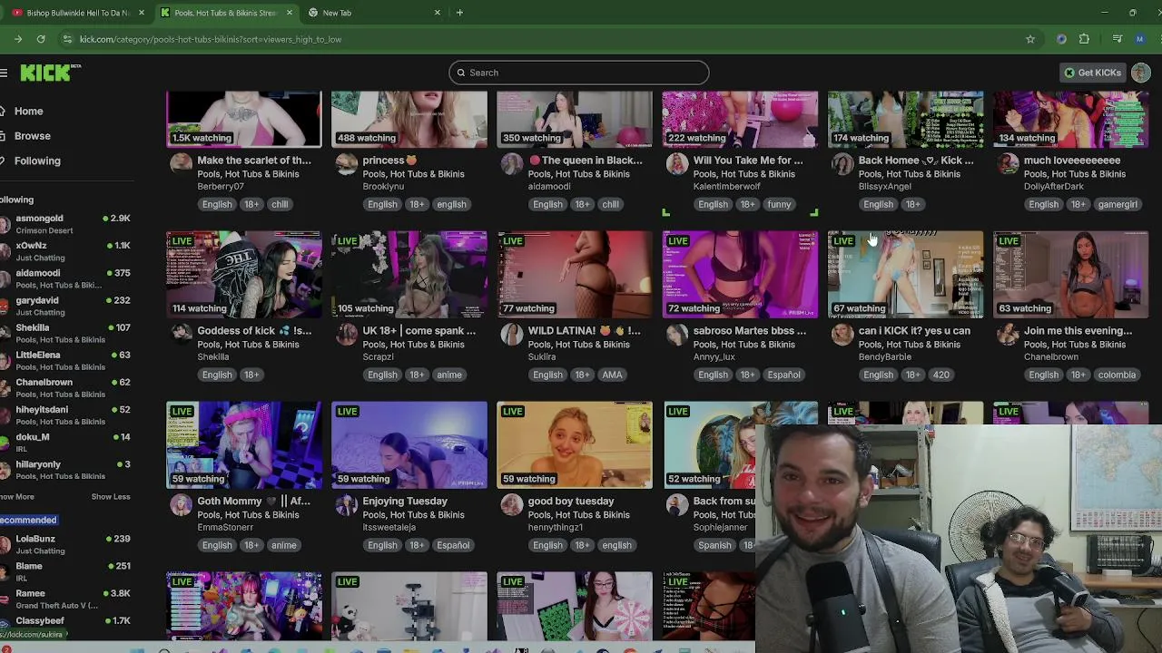This screenshot has width=1162, height=653.
Task: Open the 'Goddess of kick' stream thumbnail
Action: 243,274
